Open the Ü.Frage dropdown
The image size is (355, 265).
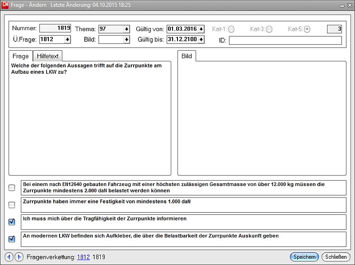click(x=67, y=40)
